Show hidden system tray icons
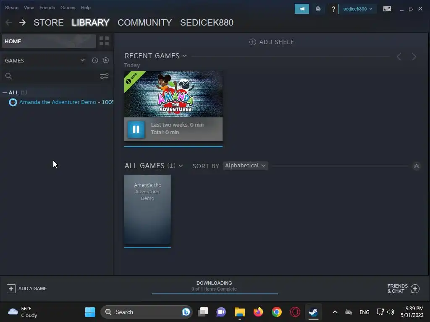Screen dimensions: 430x322 coord(335,312)
